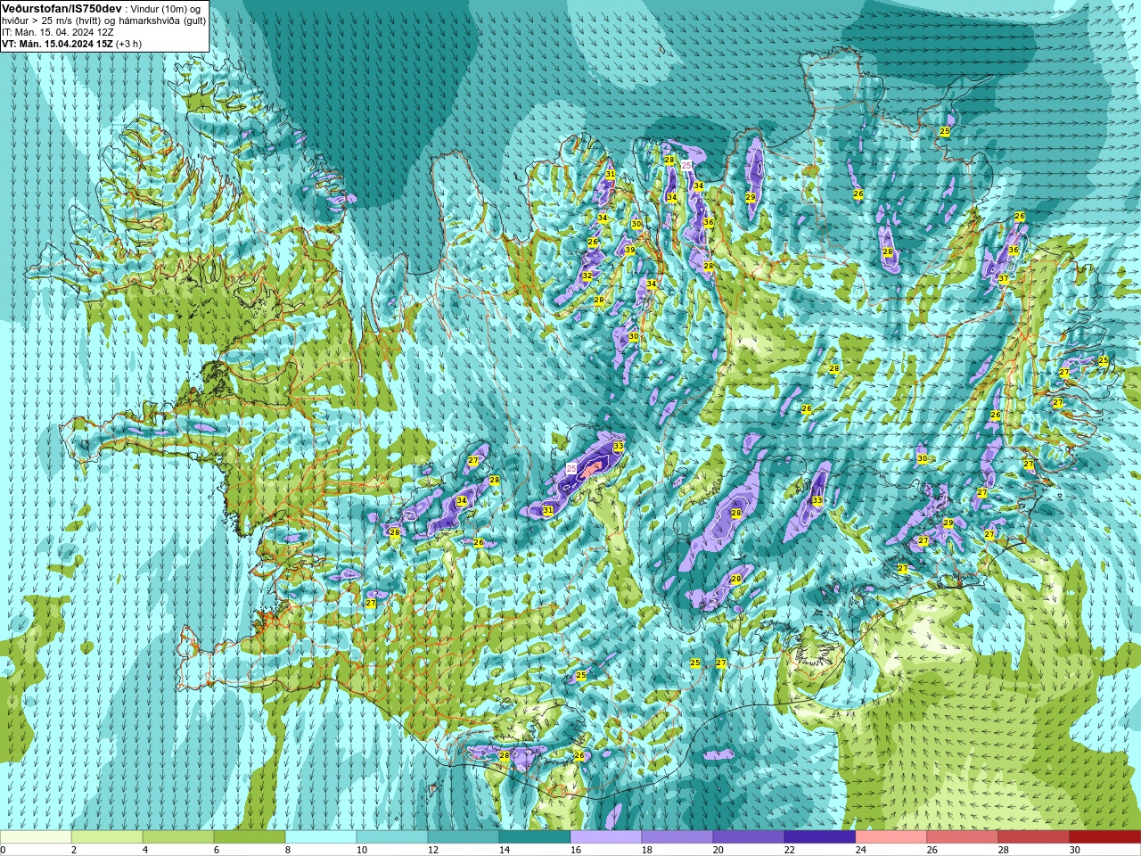Choose the 22–24 m/s dark indigo legend swatch
The width and height of the screenshot is (1141, 856).
tap(820, 837)
